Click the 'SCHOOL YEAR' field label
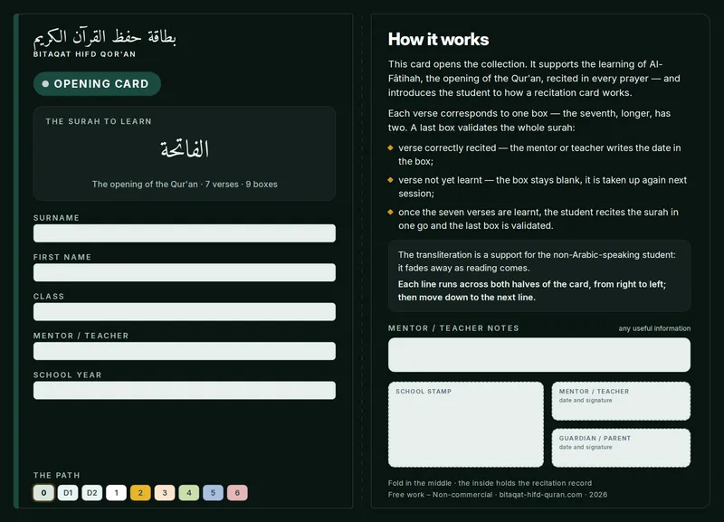Screen dimensions: 724x522 67,375
